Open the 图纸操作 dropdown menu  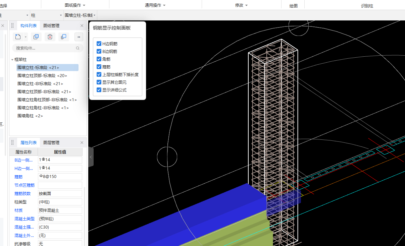(x=75, y=5)
